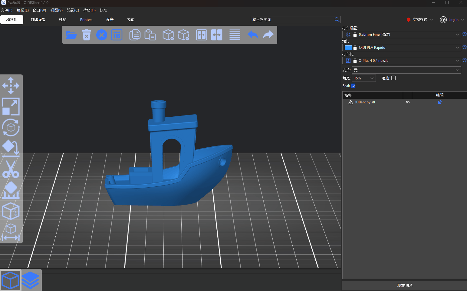Open the 文件(F) menu

pyautogui.click(x=6, y=10)
